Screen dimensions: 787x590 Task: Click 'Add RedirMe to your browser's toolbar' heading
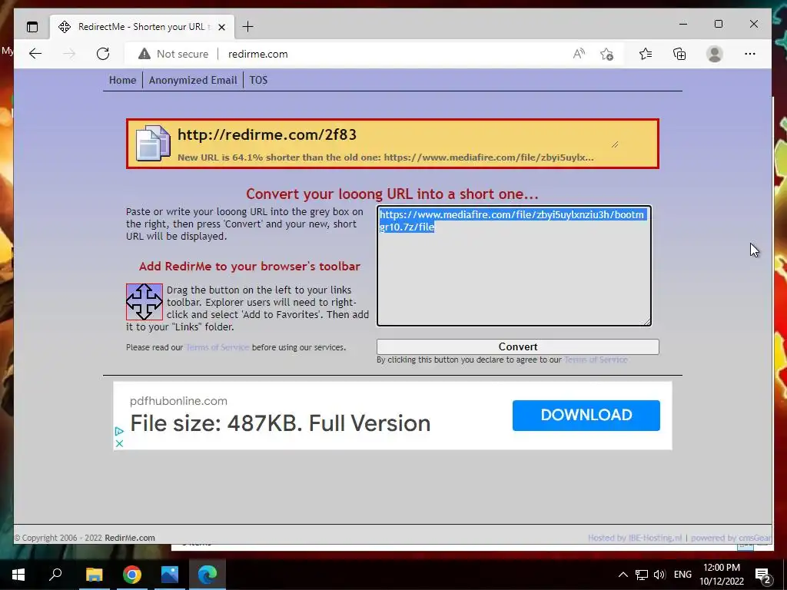pyautogui.click(x=250, y=267)
